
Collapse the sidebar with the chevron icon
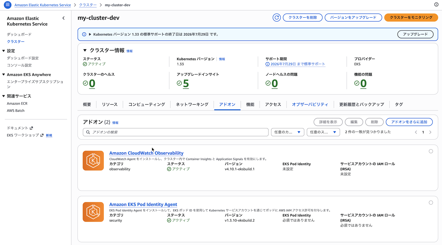click(64, 18)
